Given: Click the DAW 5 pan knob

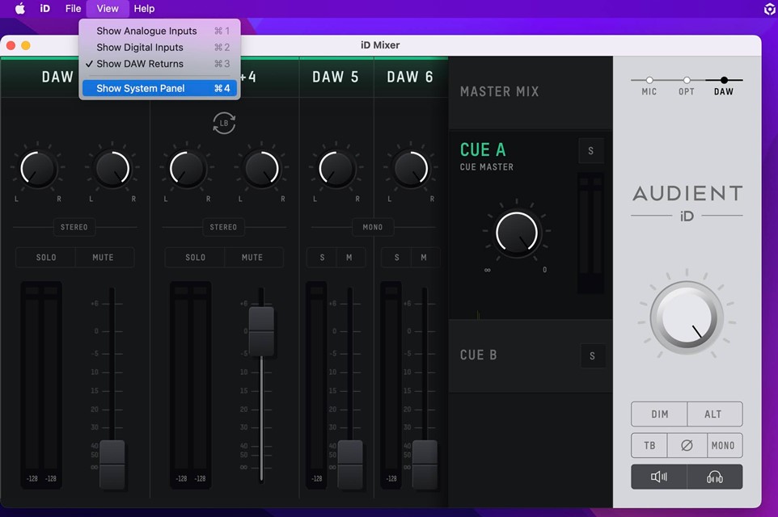Looking at the screenshot, I should tap(336, 169).
